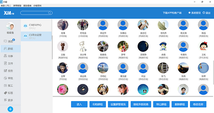The height and width of the screenshot is (113, 214).
Task: Select member 张青松 avatar
Action: 123,25
